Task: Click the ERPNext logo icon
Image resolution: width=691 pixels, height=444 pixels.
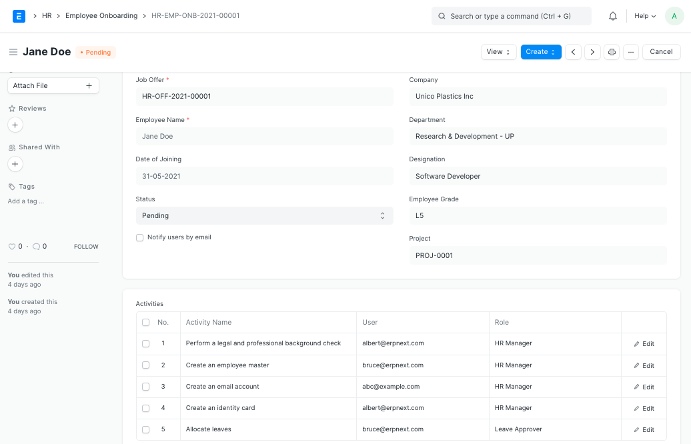Action: click(18, 15)
